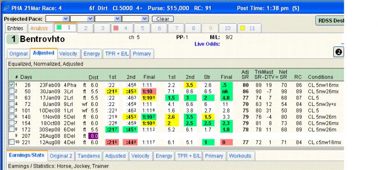
Task: Click the app icon in the title bar
Action: click(x=7, y=8)
